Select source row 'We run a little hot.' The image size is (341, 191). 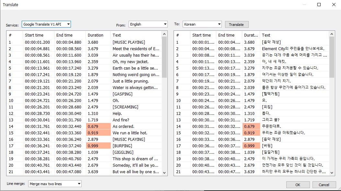coord(84,133)
